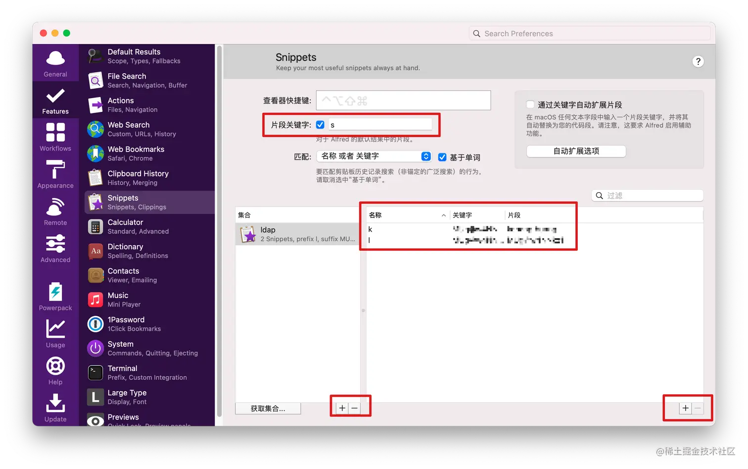Select the Calculator icon

[x=95, y=226]
